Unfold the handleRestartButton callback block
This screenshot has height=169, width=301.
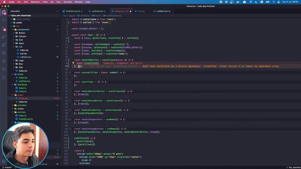(x=70, y=92)
